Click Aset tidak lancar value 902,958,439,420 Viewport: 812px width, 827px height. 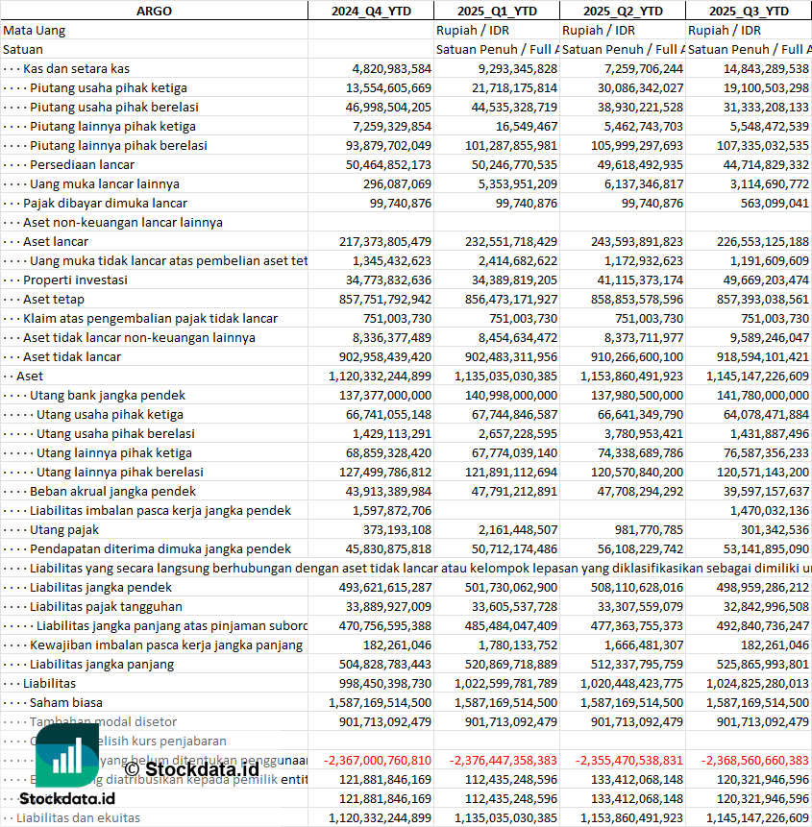click(x=385, y=357)
